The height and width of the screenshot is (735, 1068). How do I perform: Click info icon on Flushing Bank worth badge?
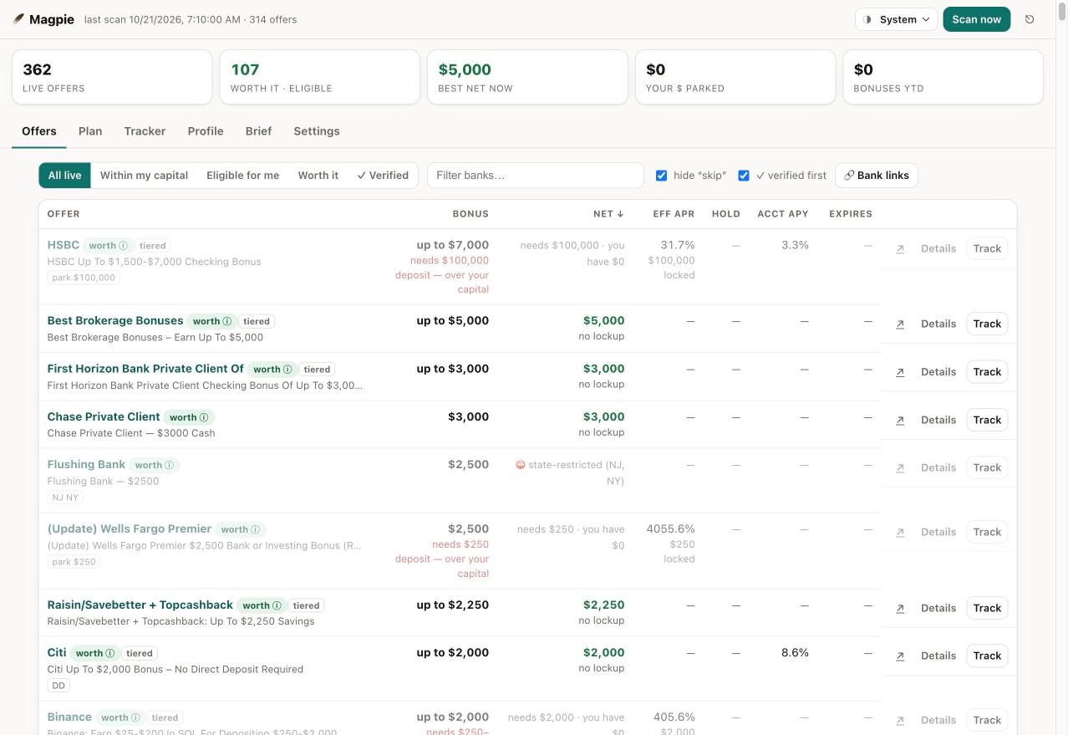pyautogui.click(x=170, y=465)
